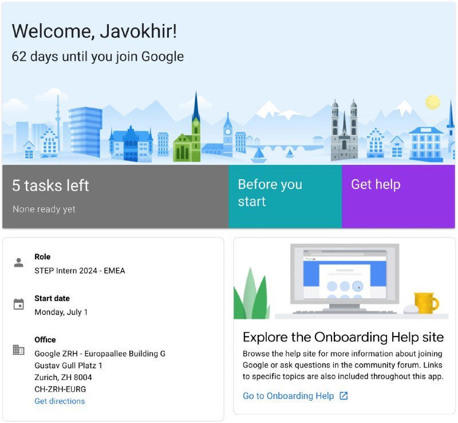Click the STEP Intern 2024 - EMEA role text
This screenshot has height=423, width=458.
[x=80, y=271]
